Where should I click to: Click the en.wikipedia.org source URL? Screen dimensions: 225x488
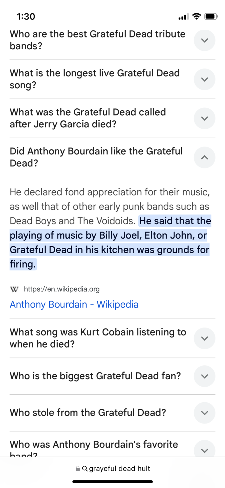(x=62, y=289)
